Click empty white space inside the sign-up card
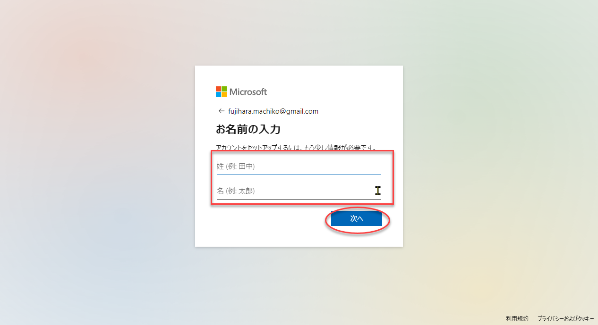Screen dimensions: 598x325 pyautogui.click(x=265, y=226)
